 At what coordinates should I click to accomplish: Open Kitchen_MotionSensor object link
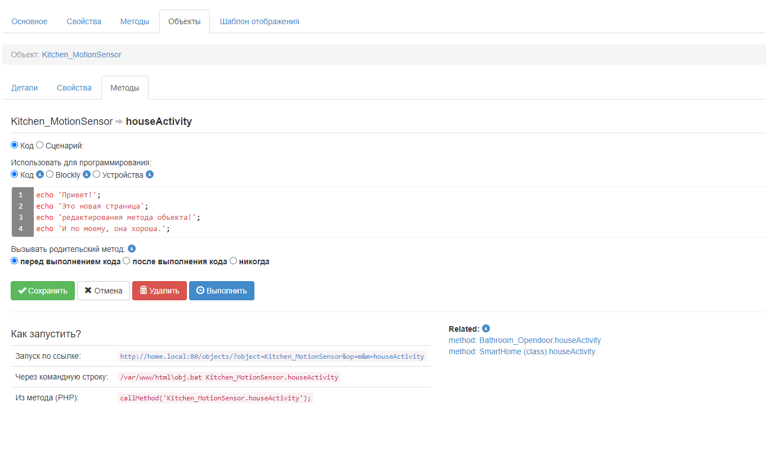tap(82, 55)
